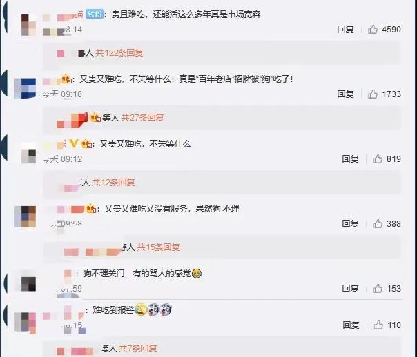
Task: Click the yellow V verified badge
Action: (x=73, y=144)
